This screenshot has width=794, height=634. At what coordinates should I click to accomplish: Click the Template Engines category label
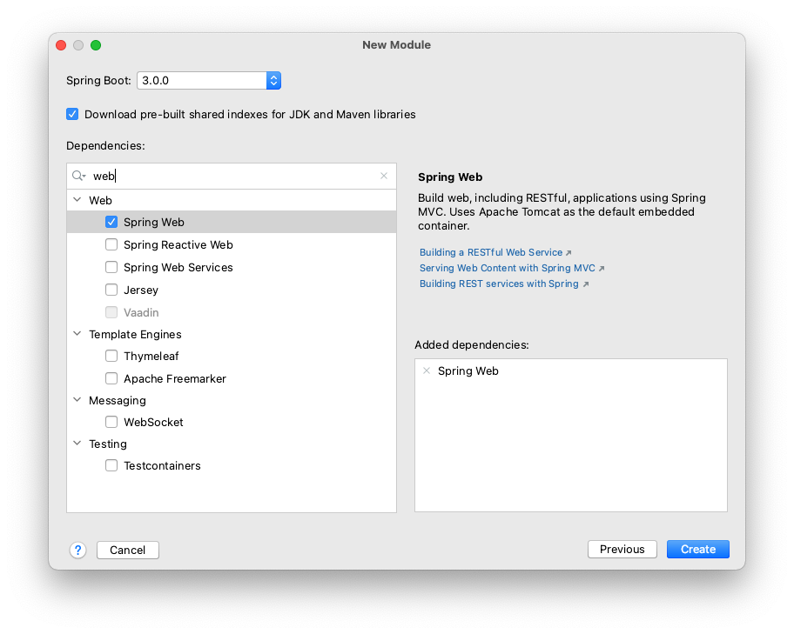(x=135, y=335)
